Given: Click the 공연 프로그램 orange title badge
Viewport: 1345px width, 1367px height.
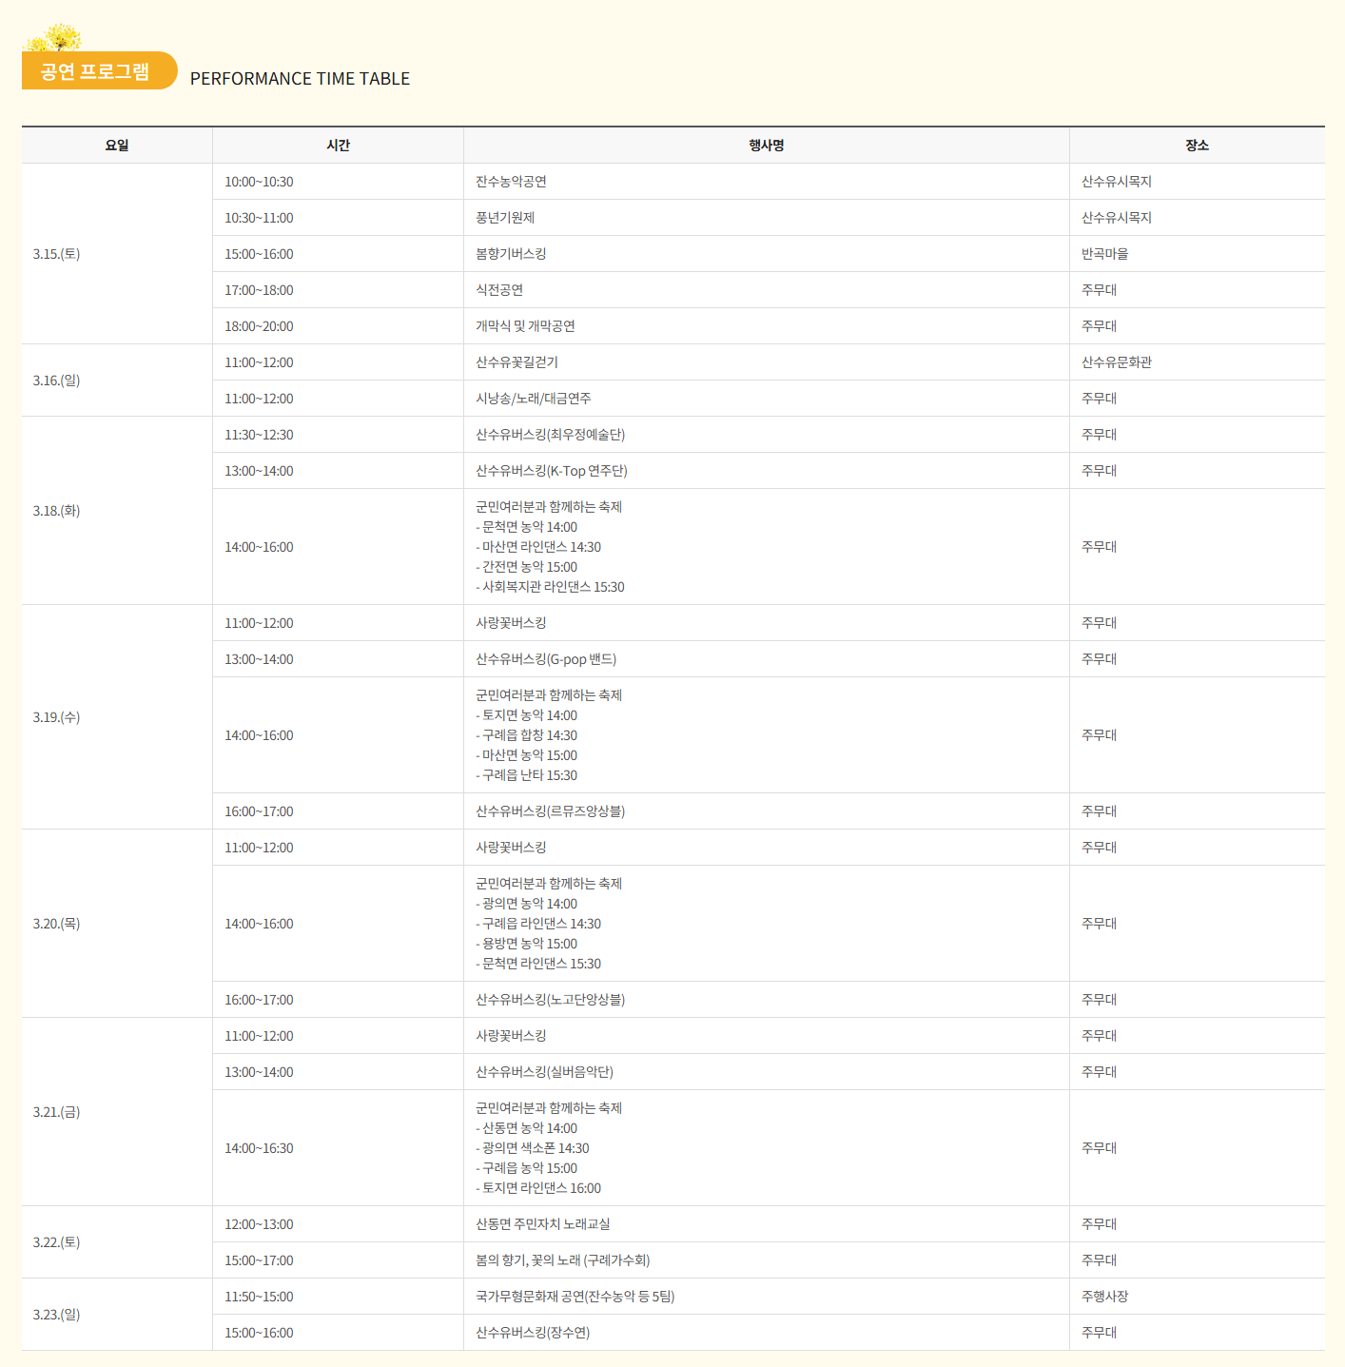Looking at the screenshot, I should point(99,70).
